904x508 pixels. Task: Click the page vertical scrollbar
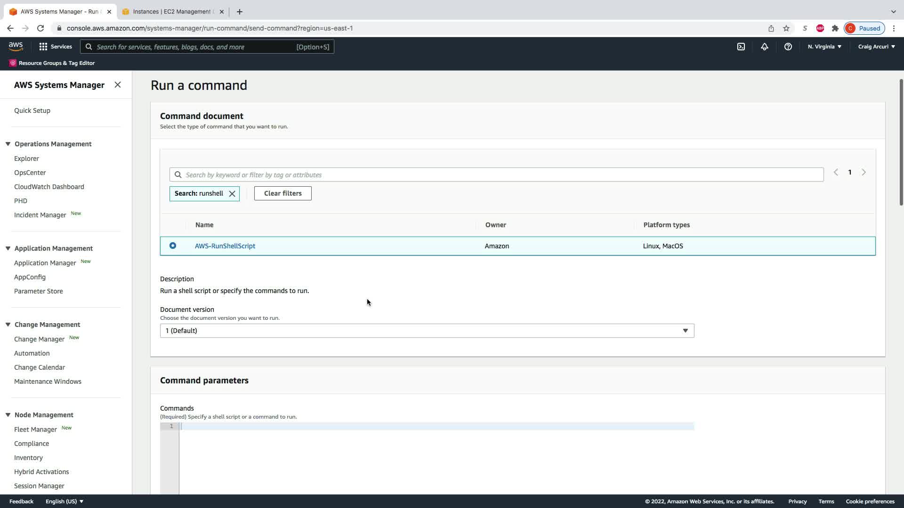click(901, 141)
